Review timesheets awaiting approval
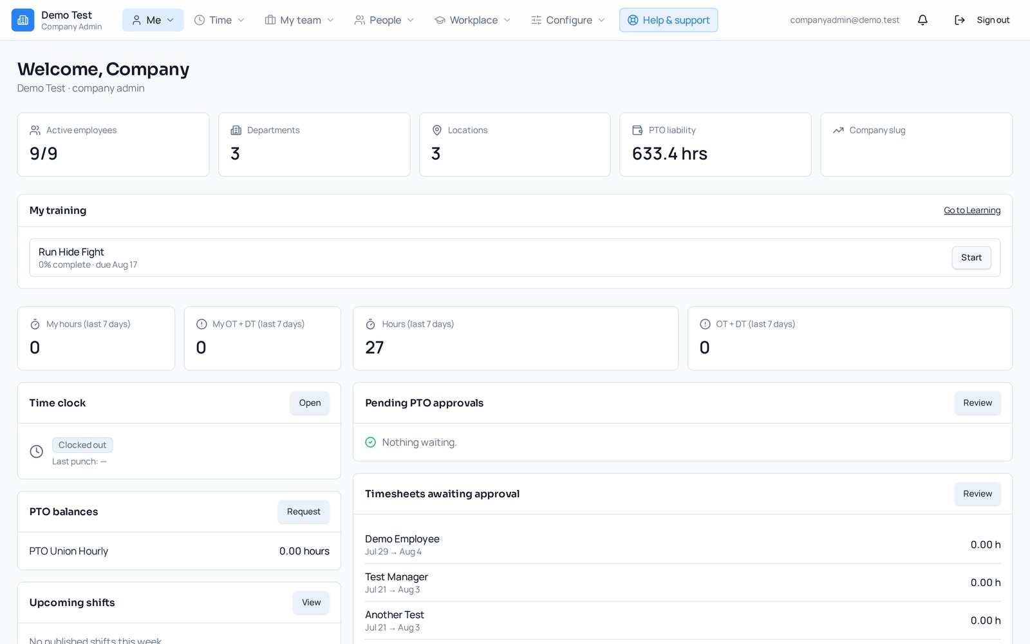The image size is (1030, 644). (977, 494)
